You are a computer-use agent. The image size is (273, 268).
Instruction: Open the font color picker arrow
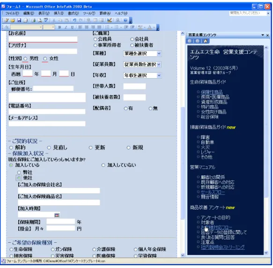(x=154, y=27)
